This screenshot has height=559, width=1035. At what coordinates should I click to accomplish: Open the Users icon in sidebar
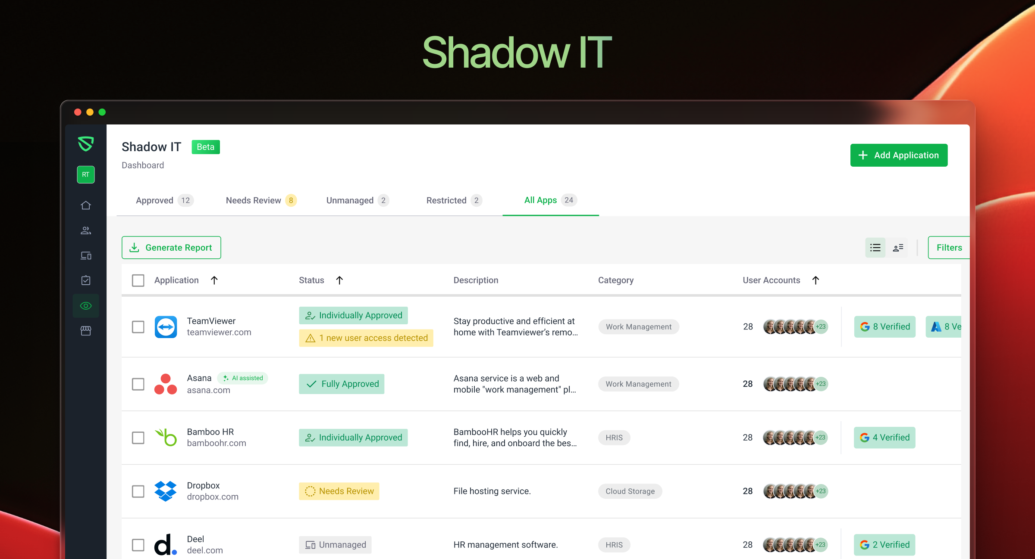86,230
